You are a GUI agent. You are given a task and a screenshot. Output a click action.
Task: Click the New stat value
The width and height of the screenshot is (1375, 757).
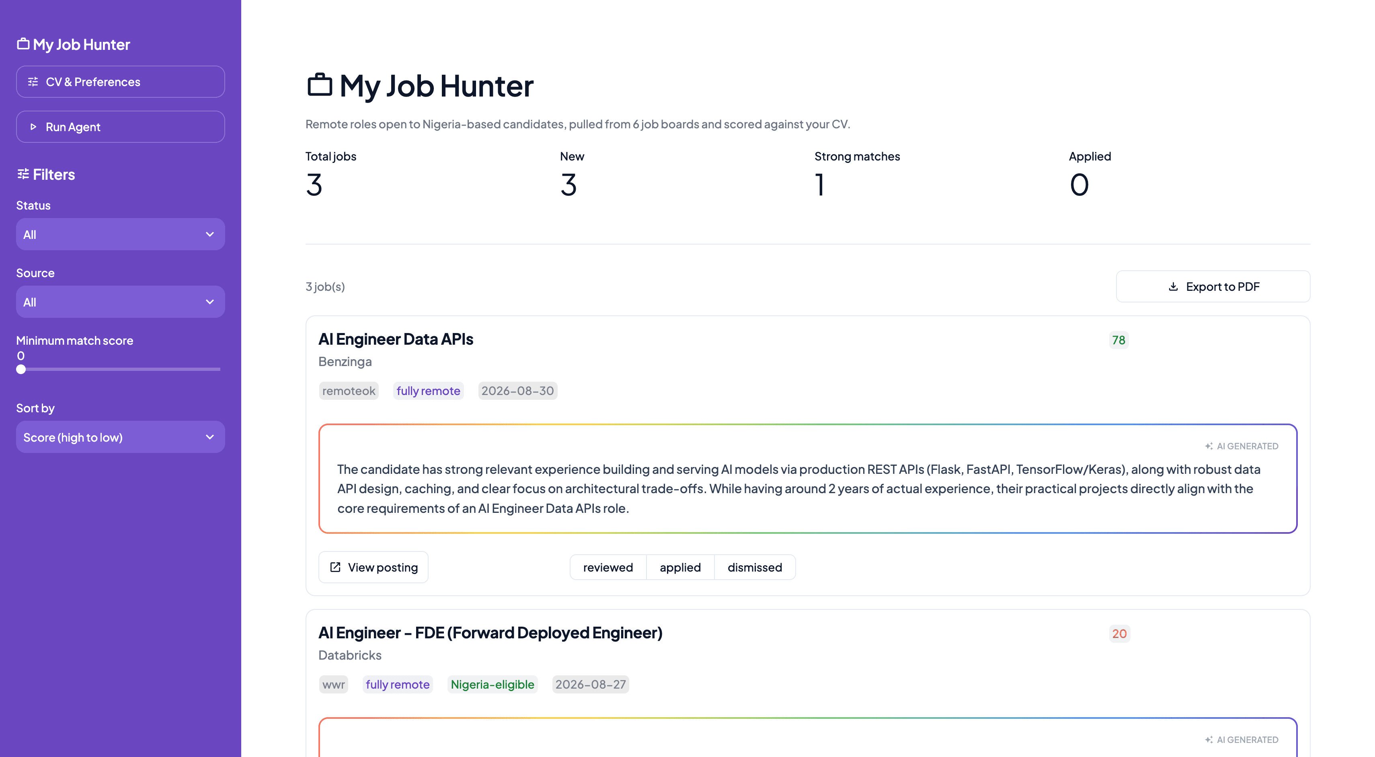point(568,185)
